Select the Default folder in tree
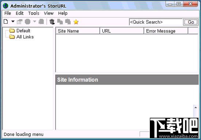 pos(23,31)
